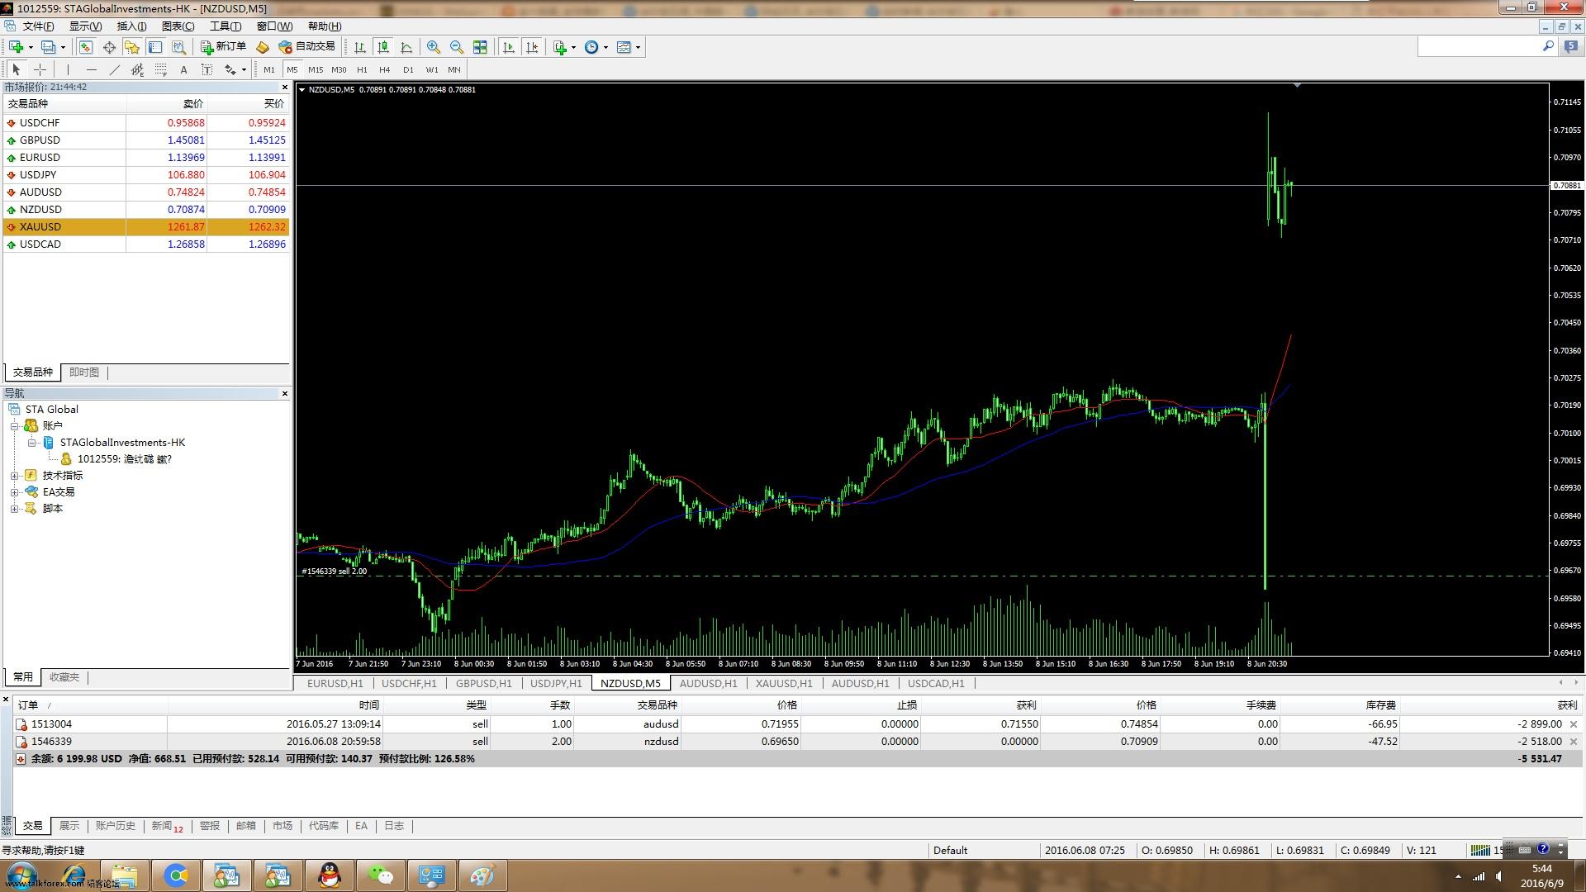This screenshot has height=892, width=1586.
Task: Select the USDJPY symbol row
Action: 146,175
